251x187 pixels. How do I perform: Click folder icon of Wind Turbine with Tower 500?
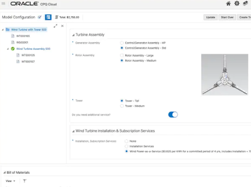pyautogui.click(x=8, y=29)
